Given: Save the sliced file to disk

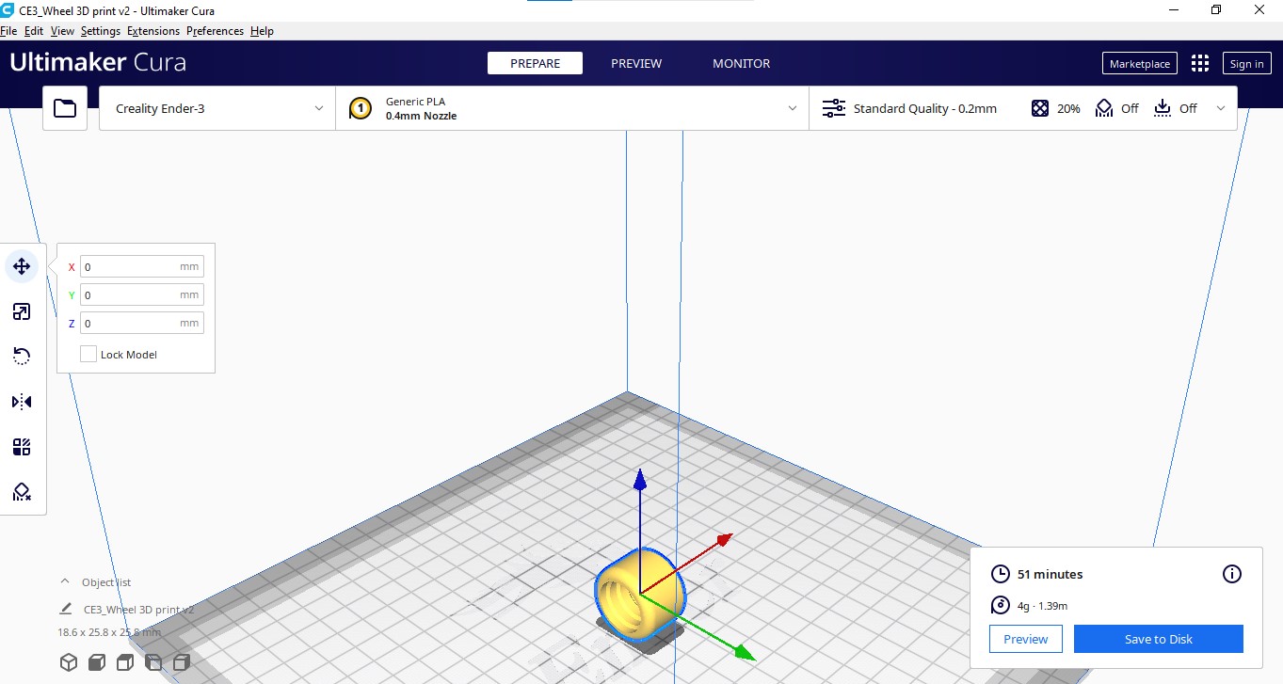Looking at the screenshot, I should point(1158,639).
